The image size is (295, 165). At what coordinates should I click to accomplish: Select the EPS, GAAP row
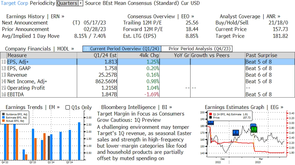(147, 68)
